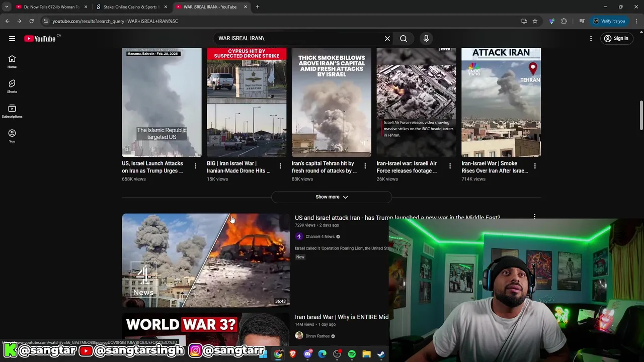Go to Home in the sidebar
This screenshot has height=362, width=644.
pyautogui.click(x=12, y=62)
